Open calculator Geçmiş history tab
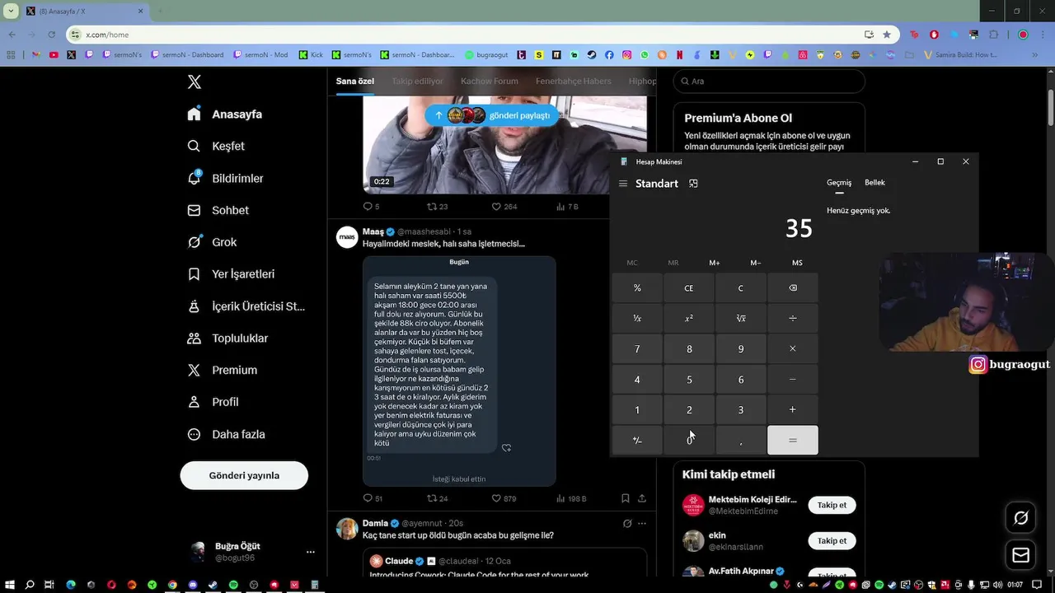The image size is (1055, 593). tap(839, 183)
